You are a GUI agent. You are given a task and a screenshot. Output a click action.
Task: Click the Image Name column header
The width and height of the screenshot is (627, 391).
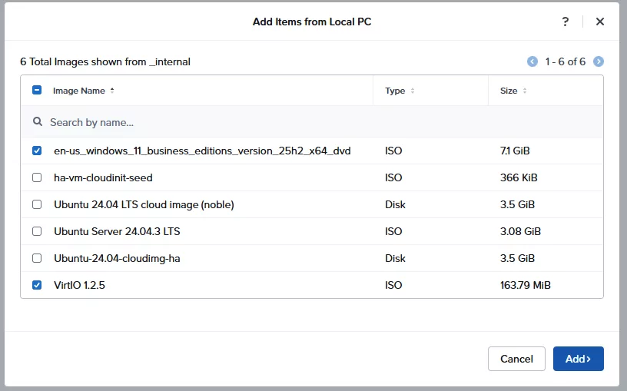tap(79, 91)
